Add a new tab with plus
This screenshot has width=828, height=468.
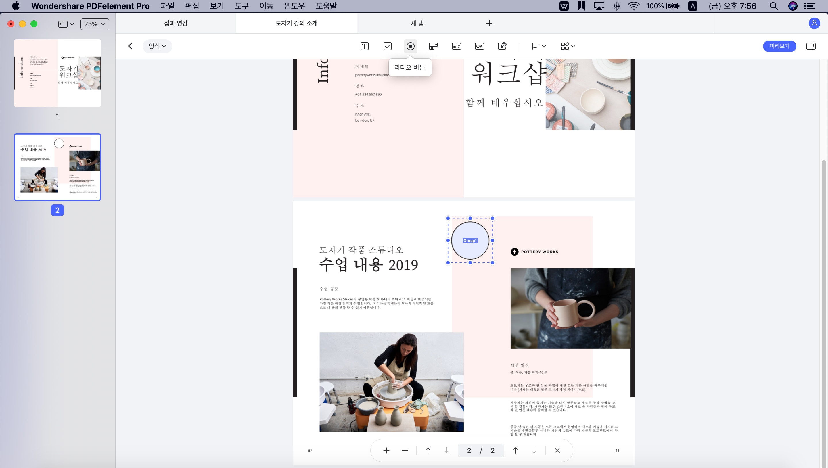489,23
